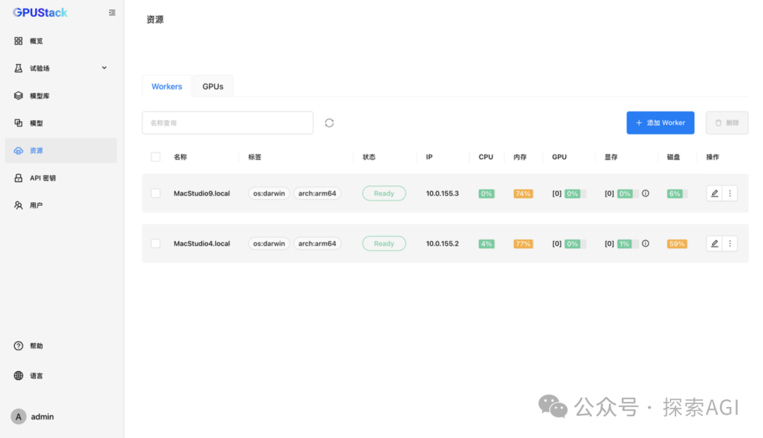Click VRAM info icon in MacStudio4.local row
The height and width of the screenshot is (438, 763).
645,243
